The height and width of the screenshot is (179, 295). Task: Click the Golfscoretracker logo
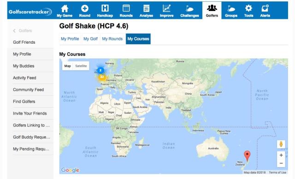30,12
